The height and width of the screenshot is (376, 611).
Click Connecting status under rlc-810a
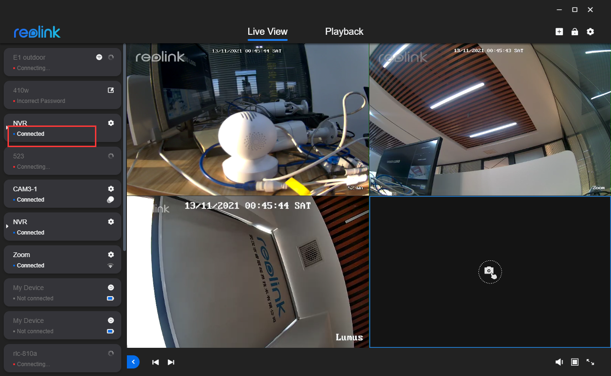point(33,364)
